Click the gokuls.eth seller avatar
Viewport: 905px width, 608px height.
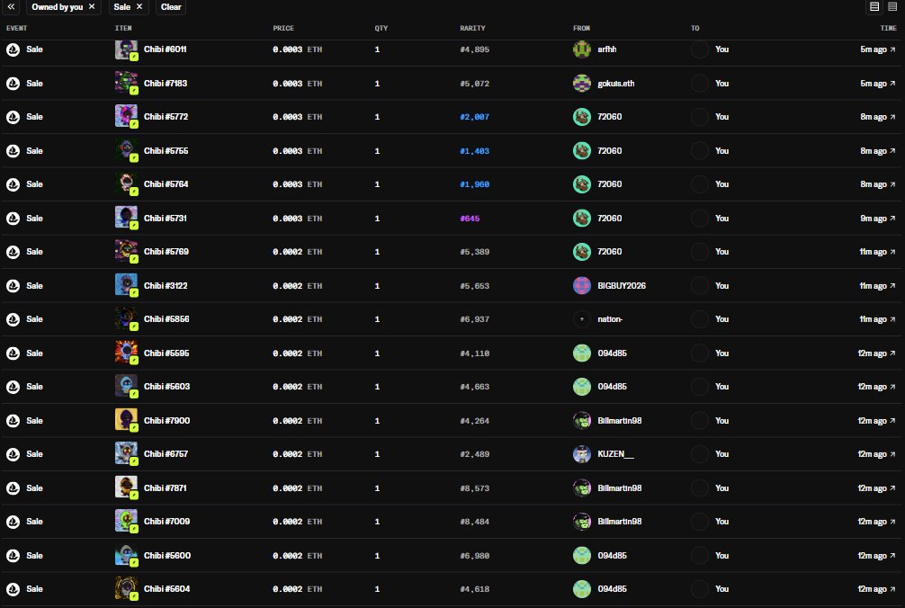point(582,84)
